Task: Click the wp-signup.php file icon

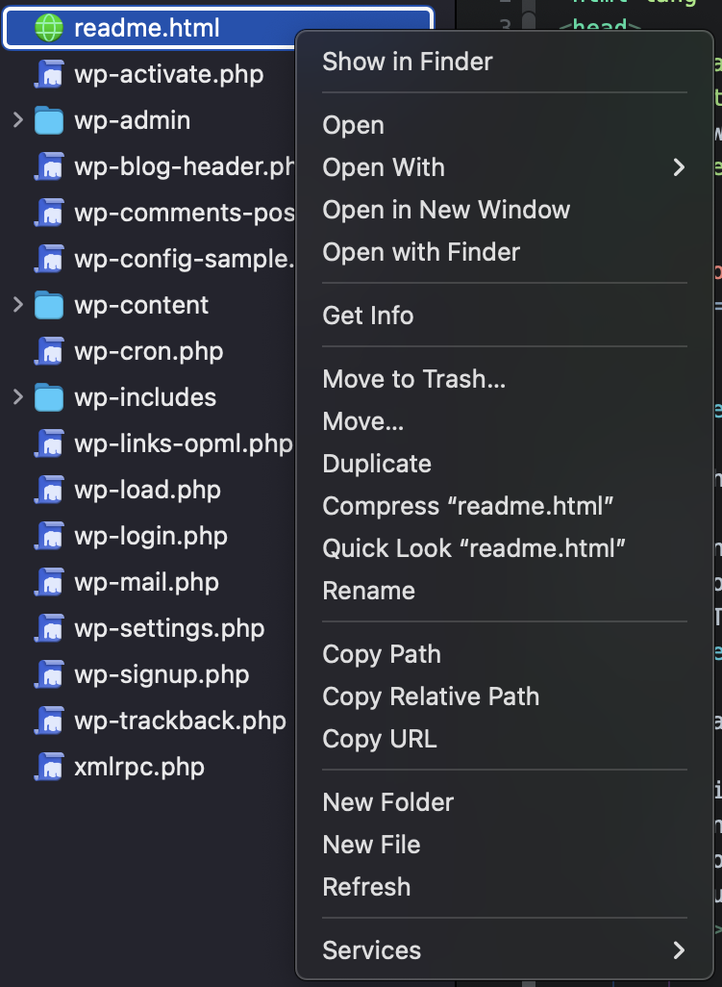Action: point(49,674)
